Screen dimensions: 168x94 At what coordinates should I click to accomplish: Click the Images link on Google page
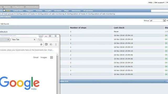coord(44,57)
